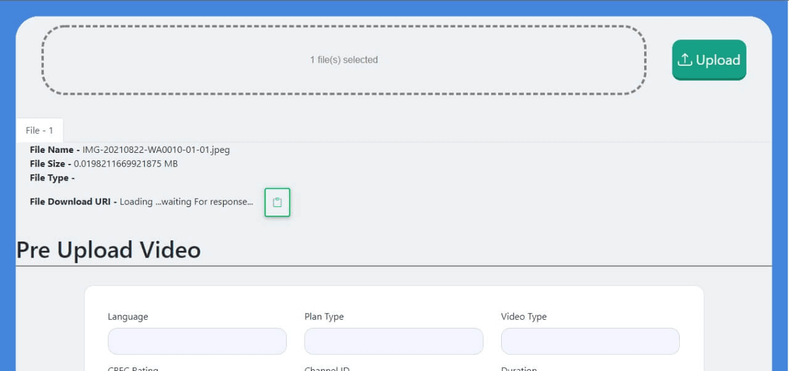The height and width of the screenshot is (371, 789).
Task: Click the File Type label
Action: click(x=52, y=177)
